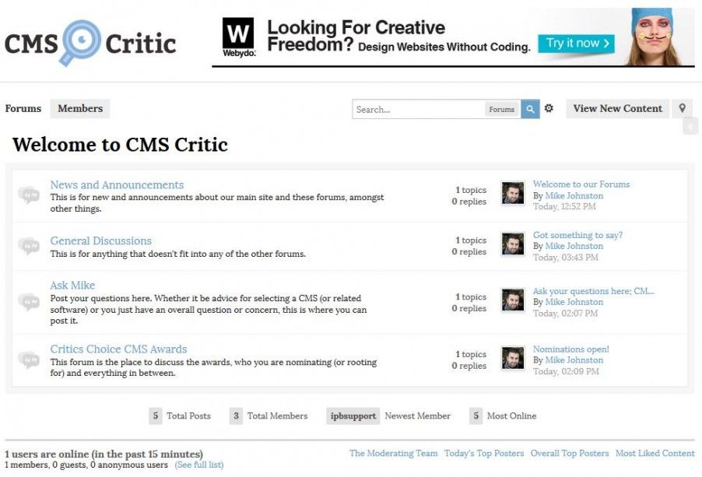
Task: Click the Total Members count 3
Action: coord(236,416)
